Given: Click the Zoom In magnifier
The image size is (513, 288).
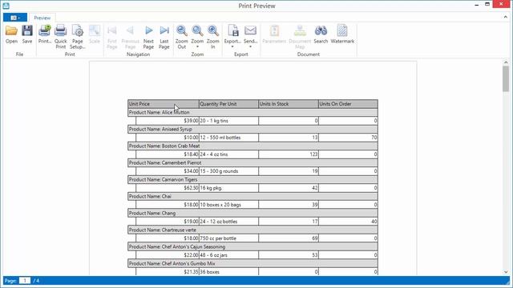Looking at the screenshot, I should (x=213, y=30).
